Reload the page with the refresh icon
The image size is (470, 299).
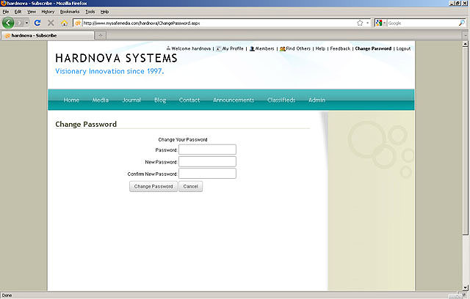click(x=37, y=23)
